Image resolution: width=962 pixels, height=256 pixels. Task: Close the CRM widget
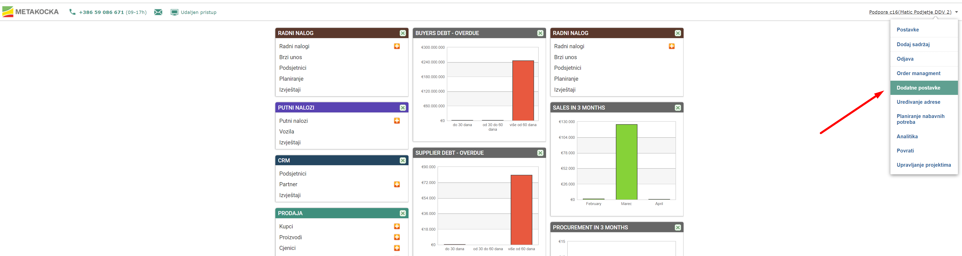coord(402,160)
